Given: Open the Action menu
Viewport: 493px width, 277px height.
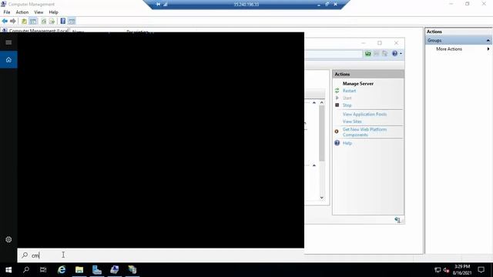Looking at the screenshot, I should (22, 12).
